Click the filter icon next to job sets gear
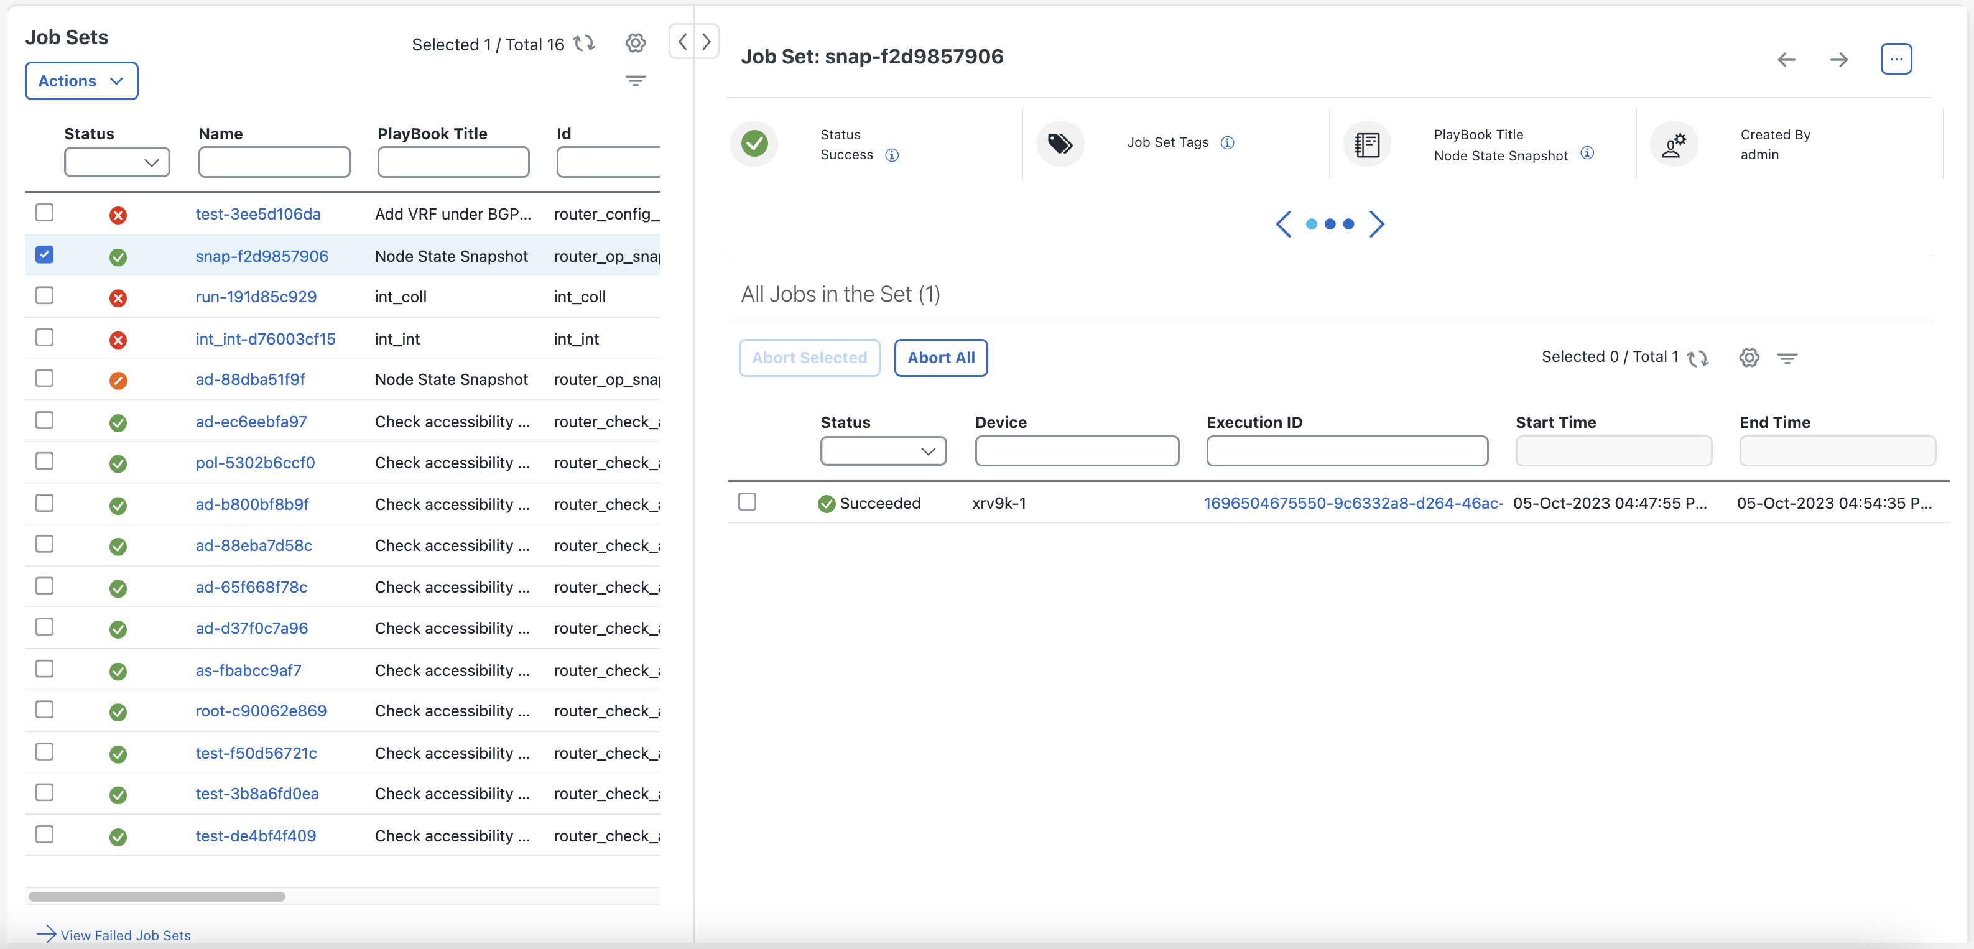Image resolution: width=1974 pixels, height=949 pixels. pyautogui.click(x=636, y=81)
